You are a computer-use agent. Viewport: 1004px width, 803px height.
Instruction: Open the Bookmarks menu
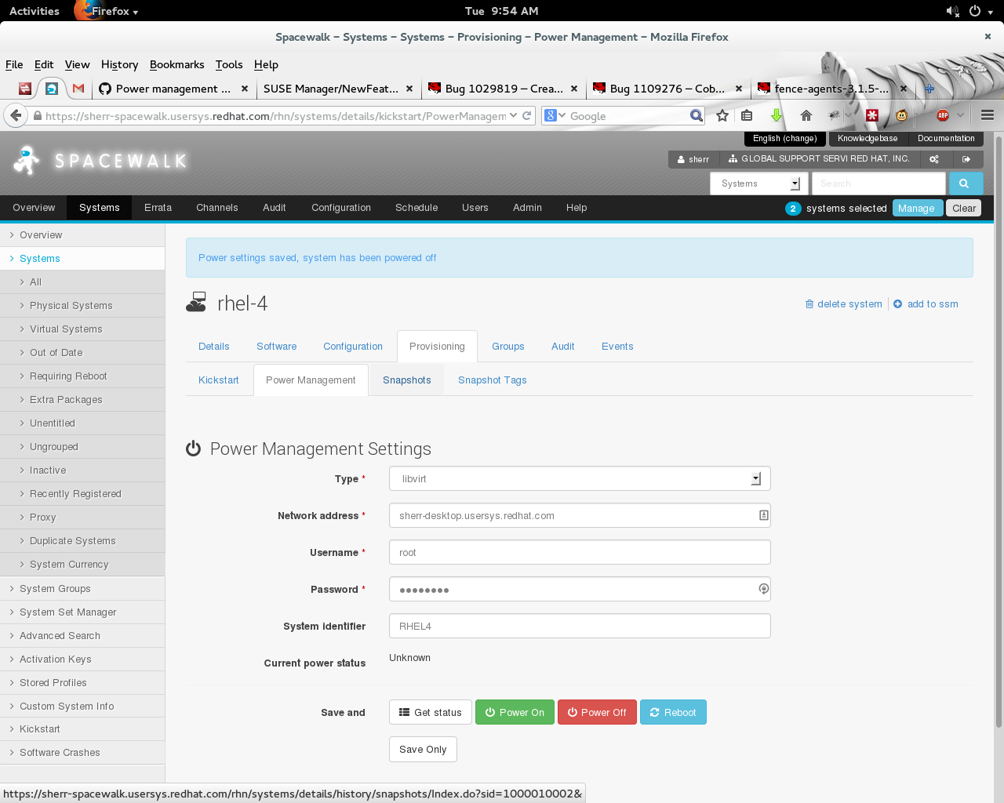(176, 64)
